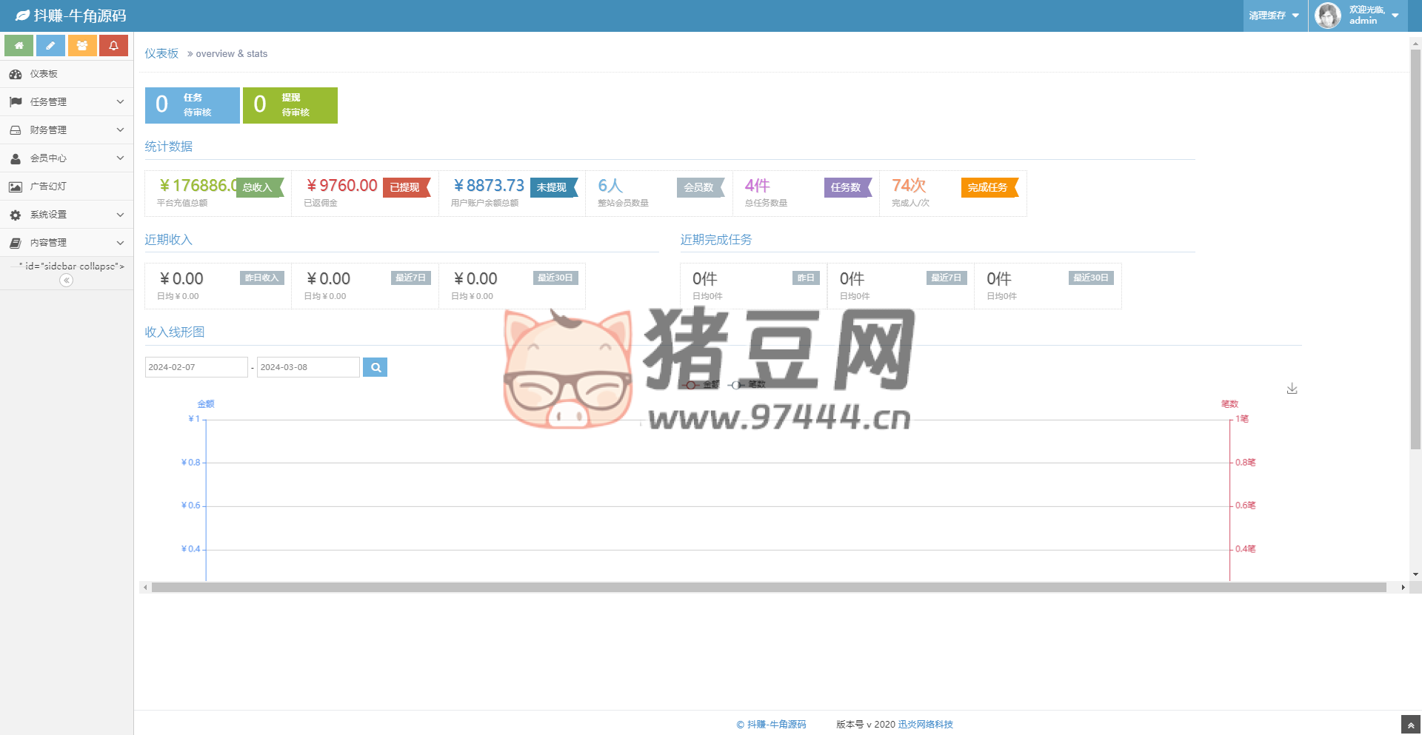
Task: Expand the 任务管理 sidebar menu
Action: pos(67,102)
